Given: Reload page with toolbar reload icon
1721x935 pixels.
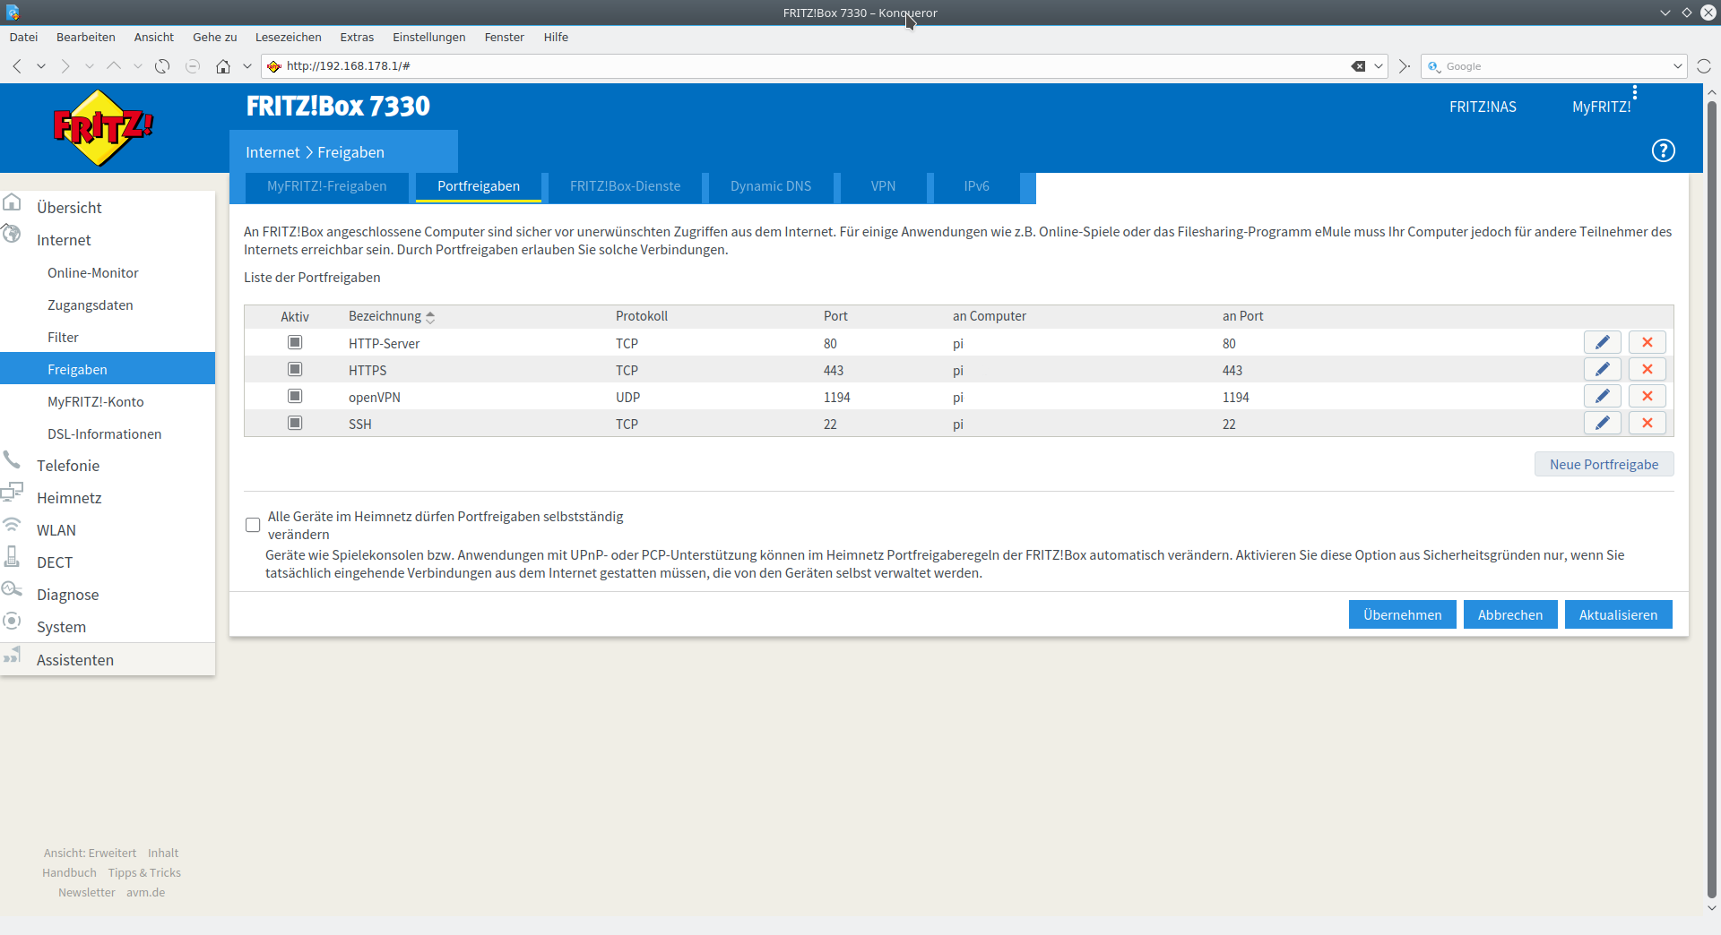Looking at the screenshot, I should tap(162, 66).
